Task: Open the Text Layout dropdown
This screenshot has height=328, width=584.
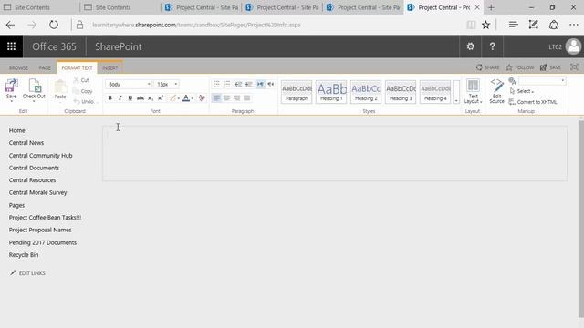Action: click(x=473, y=91)
